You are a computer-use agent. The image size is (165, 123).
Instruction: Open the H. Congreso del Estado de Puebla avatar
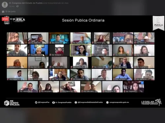point(5,5)
